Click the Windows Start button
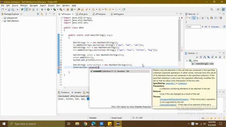Viewport: 226px width, 127px height. [x=4, y=124]
